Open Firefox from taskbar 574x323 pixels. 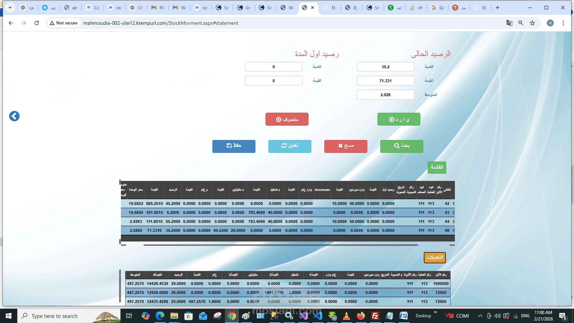click(x=361, y=316)
